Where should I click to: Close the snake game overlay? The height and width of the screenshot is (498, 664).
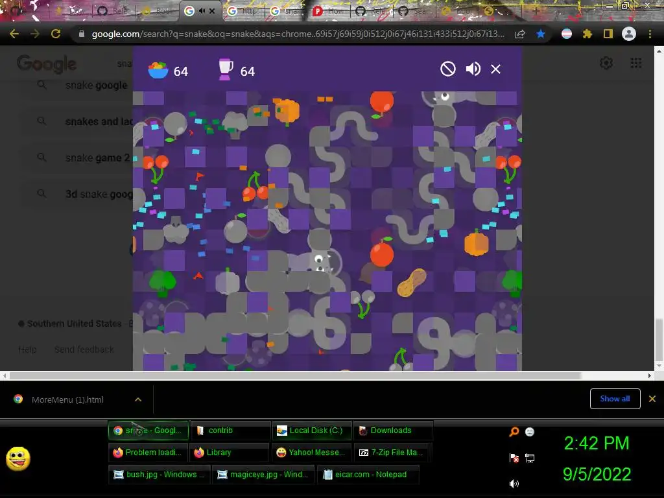click(495, 69)
